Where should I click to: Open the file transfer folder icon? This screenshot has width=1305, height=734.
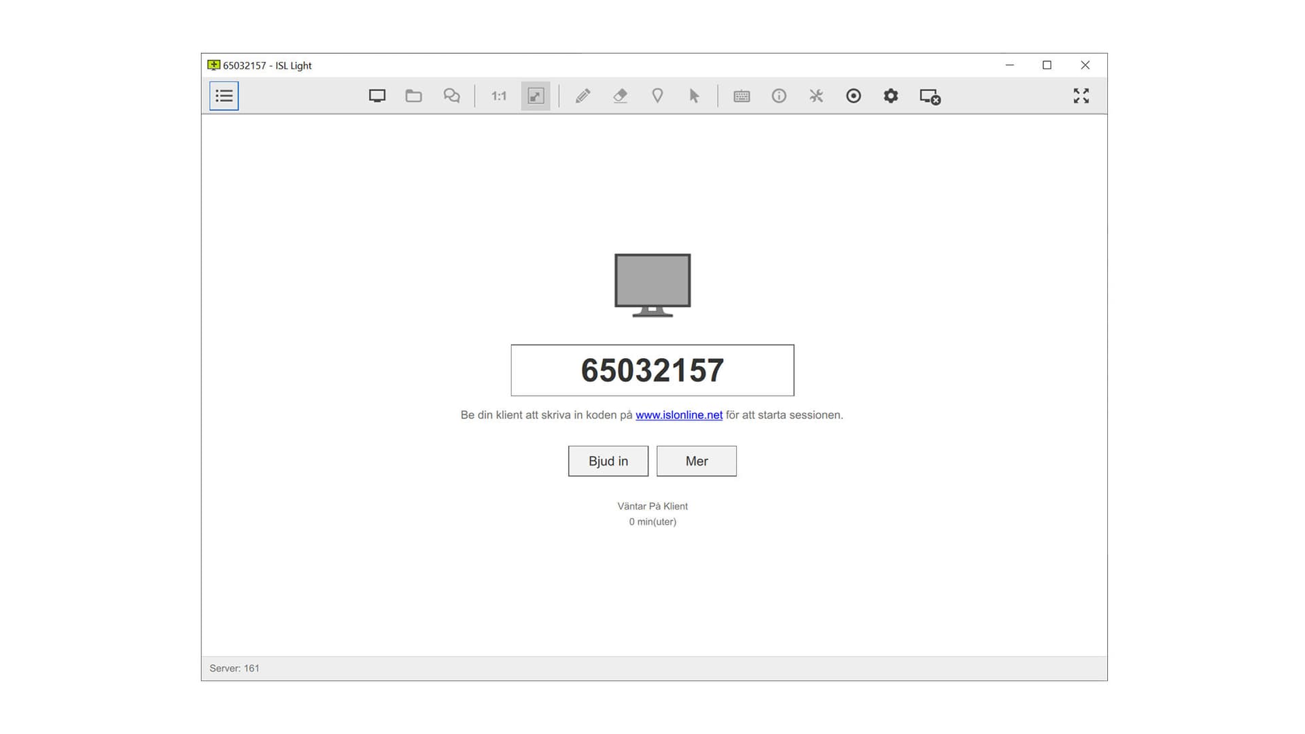coord(414,96)
